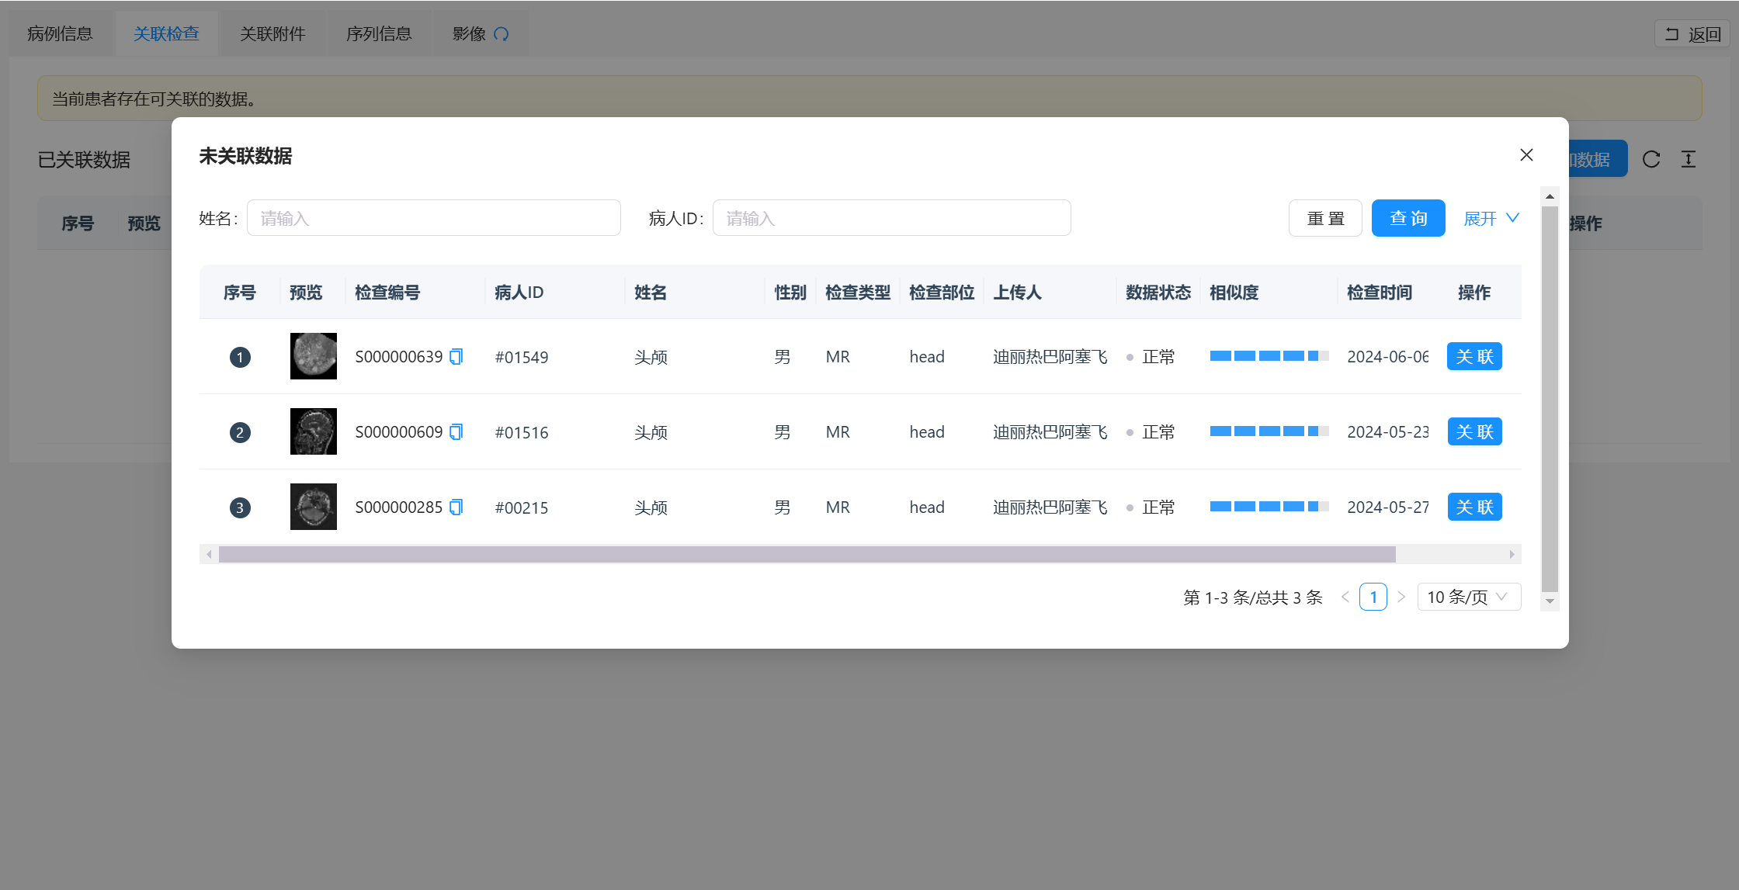Copy exam number S000000639 via copy icon
This screenshot has height=890, width=1739.
456,356
